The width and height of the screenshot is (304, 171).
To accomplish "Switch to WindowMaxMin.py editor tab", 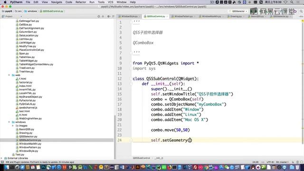I will click(x=211, y=17).
